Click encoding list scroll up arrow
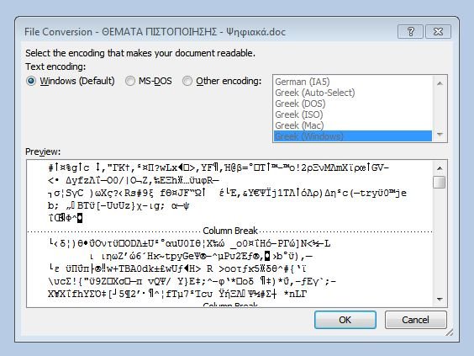 coord(440,83)
